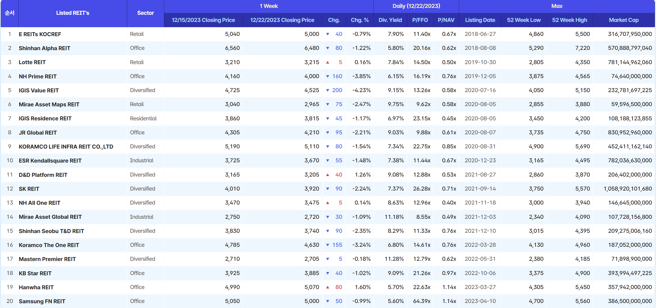
Task: Click the Chg. column header
Action: [x=334, y=20]
